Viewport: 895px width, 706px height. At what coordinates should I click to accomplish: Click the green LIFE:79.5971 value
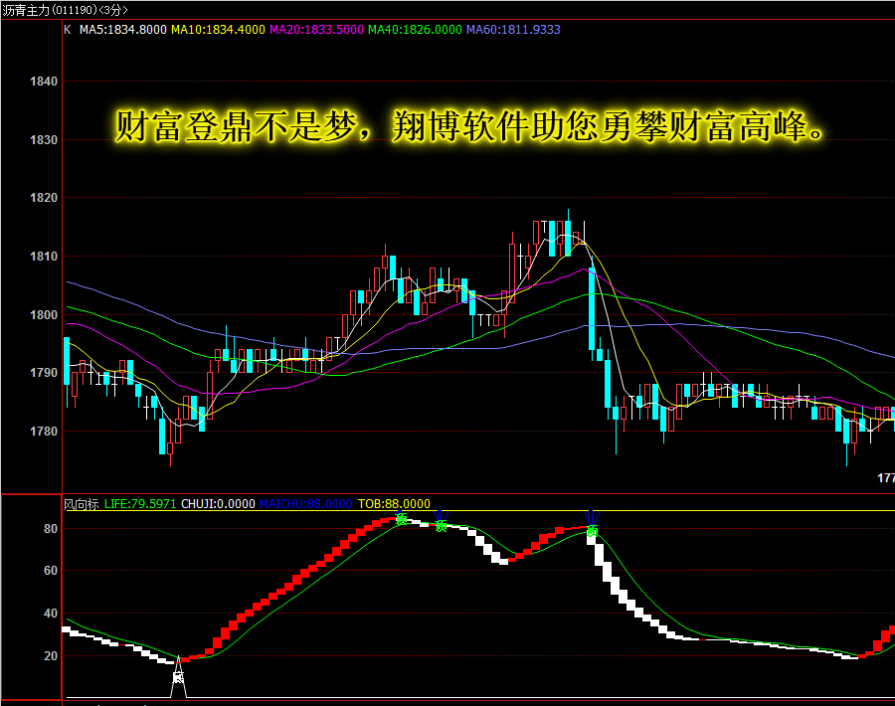[x=140, y=504]
